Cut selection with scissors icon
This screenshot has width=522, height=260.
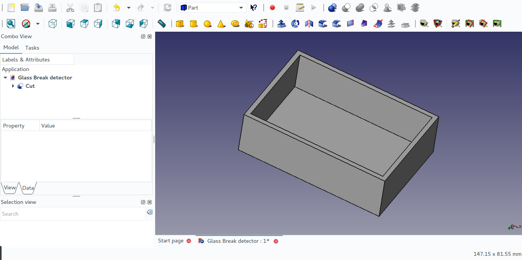point(70,8)
